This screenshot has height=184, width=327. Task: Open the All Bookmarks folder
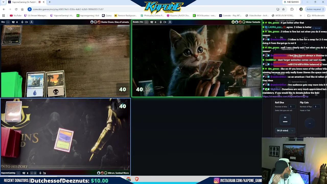[316, 16]
